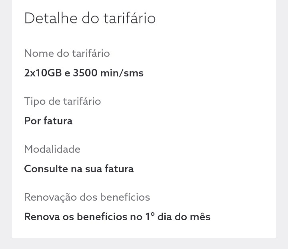This screenshot has width=288, height=249.
Task: Click "1º dia do mês" in renewal text
Action: click(x=178, y=217)
